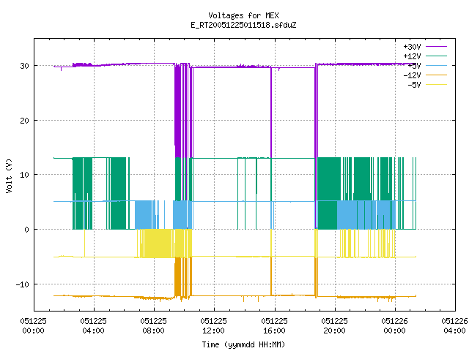Viewport: 469px width, 351px height.
Task: Click the y-axis tick value -10
Action: point(23,284)
